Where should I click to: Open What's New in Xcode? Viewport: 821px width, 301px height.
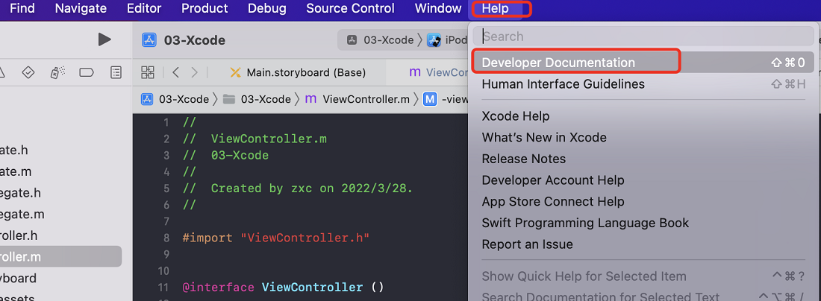(544, 137)
